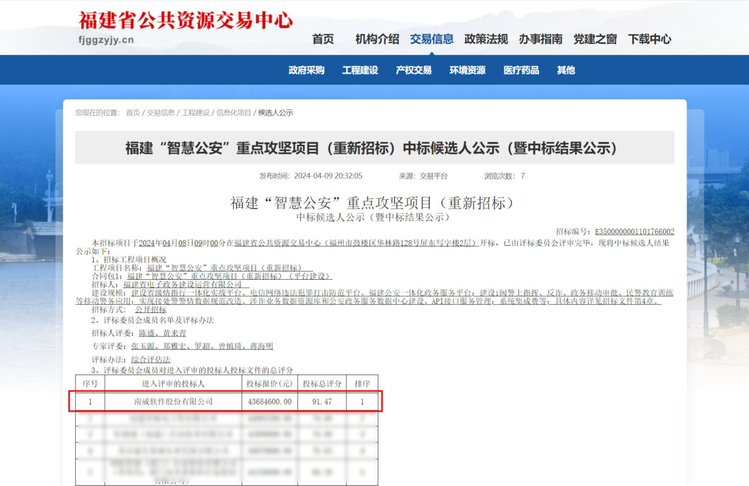Select the highlighted 交易信息 top navigation item
The height and width of the screenshot is (486, 749).
(x=432, y=39)
